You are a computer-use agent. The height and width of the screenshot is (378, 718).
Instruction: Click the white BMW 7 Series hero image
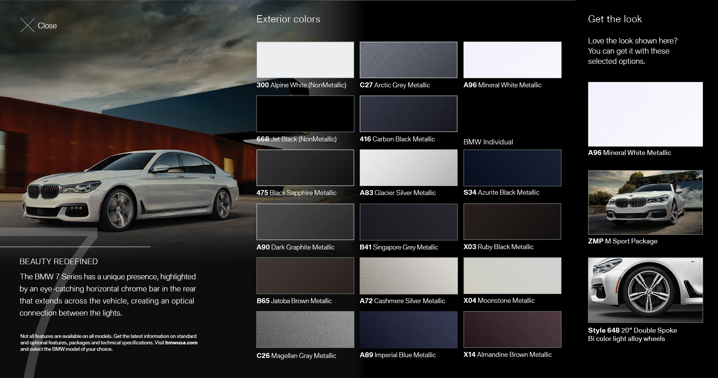click(x=130, y=191)
